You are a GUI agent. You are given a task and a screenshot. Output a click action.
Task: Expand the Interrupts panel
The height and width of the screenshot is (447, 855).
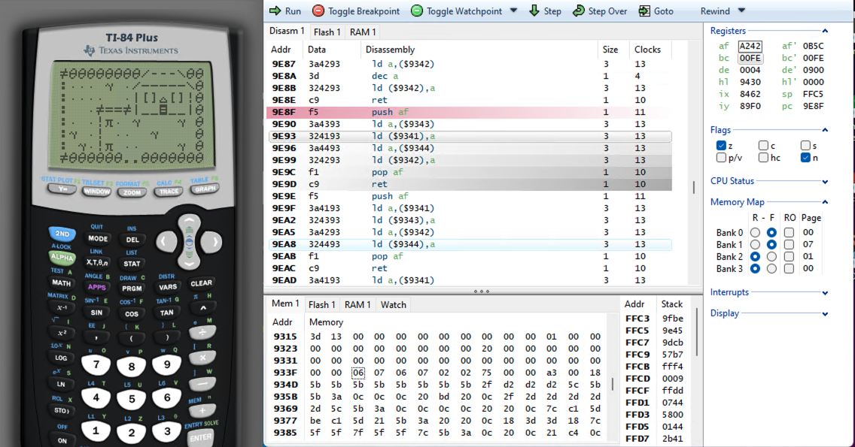point(826,292)
